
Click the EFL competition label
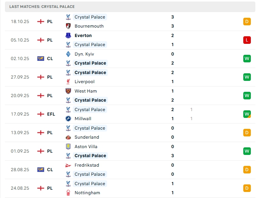point(51,114)
